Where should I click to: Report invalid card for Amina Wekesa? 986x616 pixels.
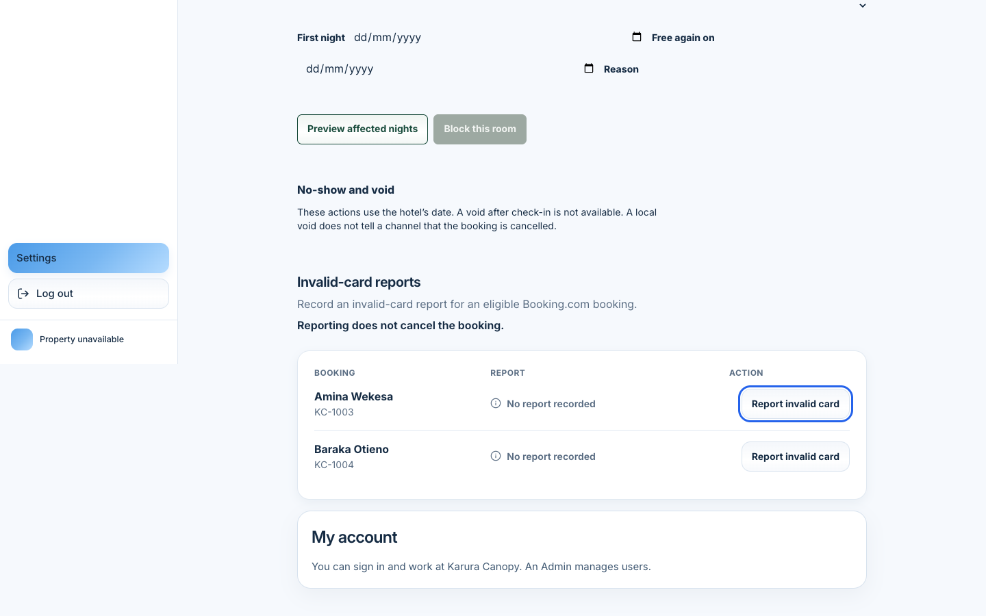(x=796, y=404)
